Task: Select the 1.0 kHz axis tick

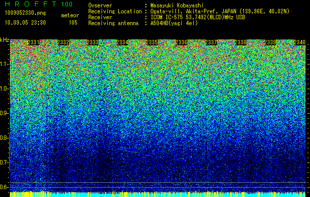Action: point(4,89)
